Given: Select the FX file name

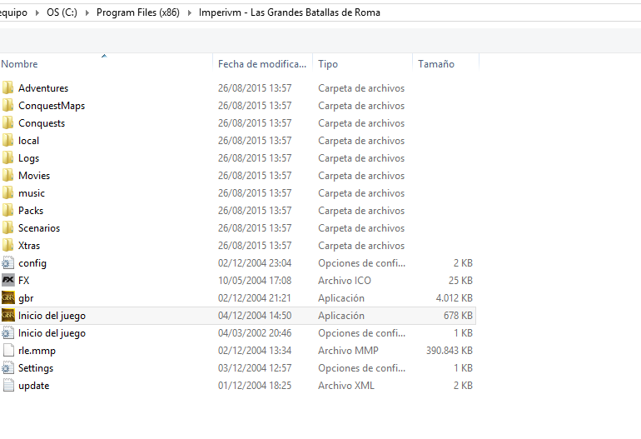Looking at the screenshot, I should [23, 280].
